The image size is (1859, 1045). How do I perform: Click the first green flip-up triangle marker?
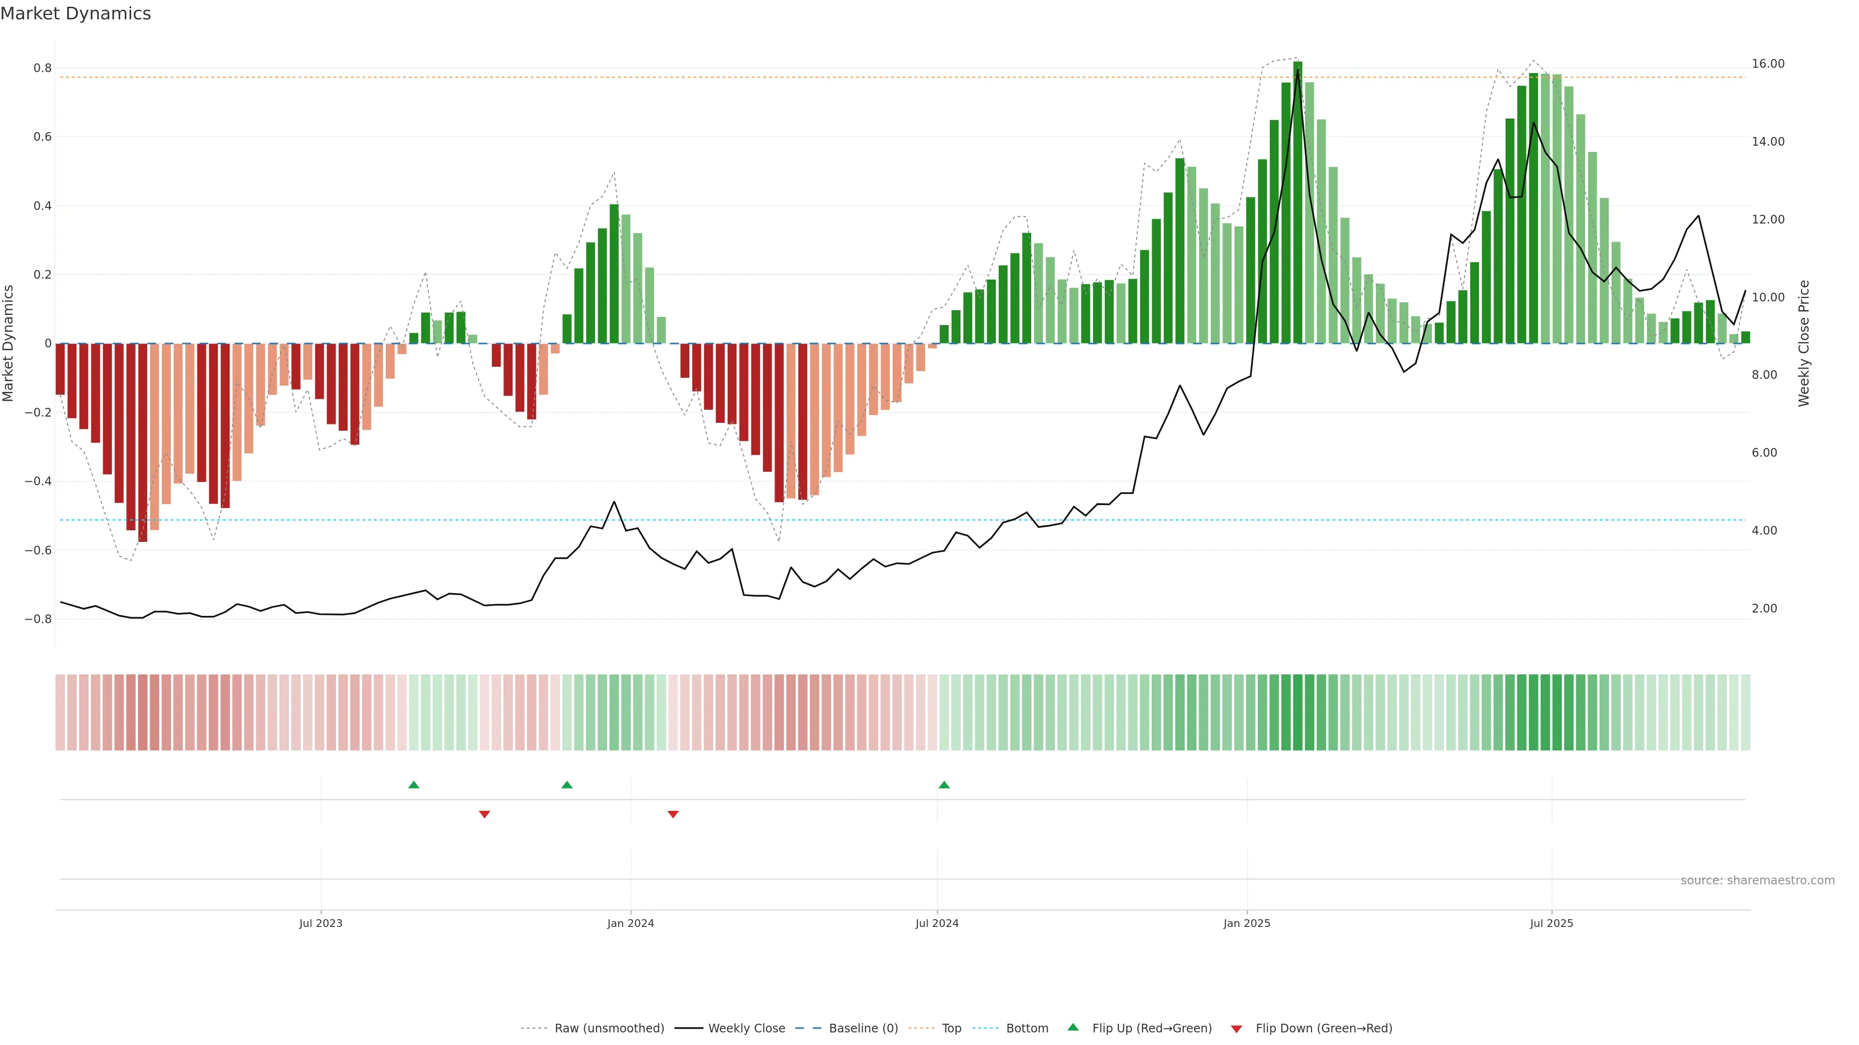tap(413, 785)
